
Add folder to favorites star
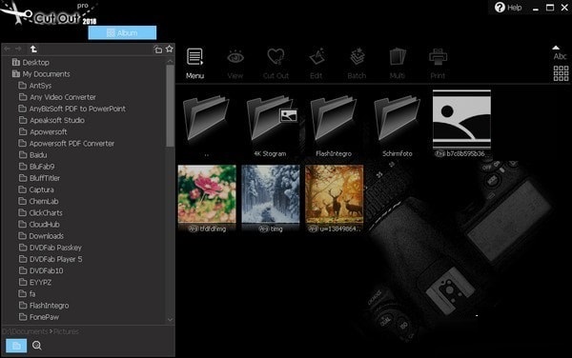pyautogui.click(x=170, y=49)
